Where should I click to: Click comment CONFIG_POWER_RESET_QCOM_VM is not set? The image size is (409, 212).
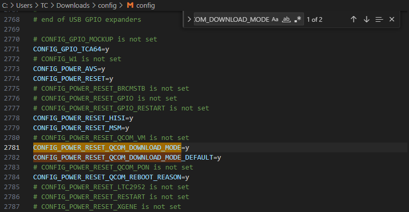[111, 137]
